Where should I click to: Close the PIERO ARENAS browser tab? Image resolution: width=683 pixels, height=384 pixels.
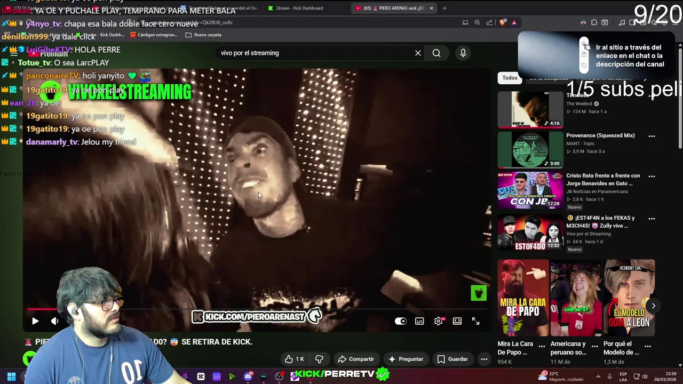pos(431,8)
